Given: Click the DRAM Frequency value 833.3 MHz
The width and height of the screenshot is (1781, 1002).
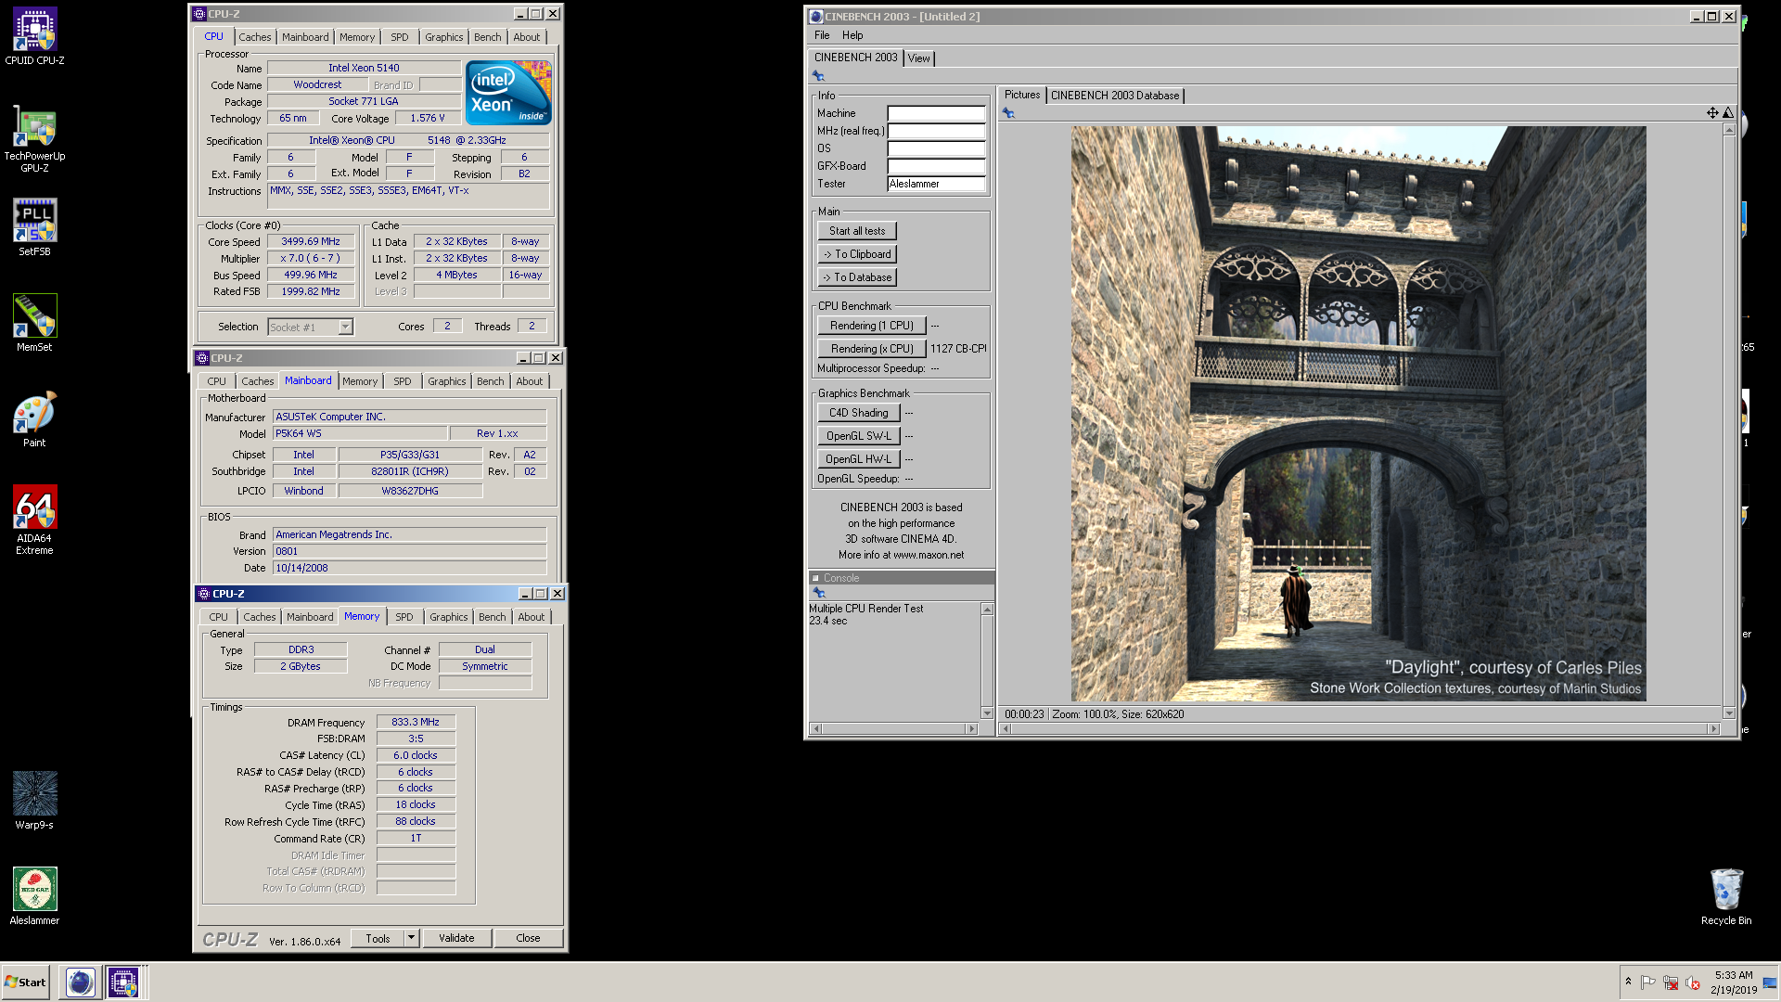Looking at the screenshot, I should tap(416, 722).
